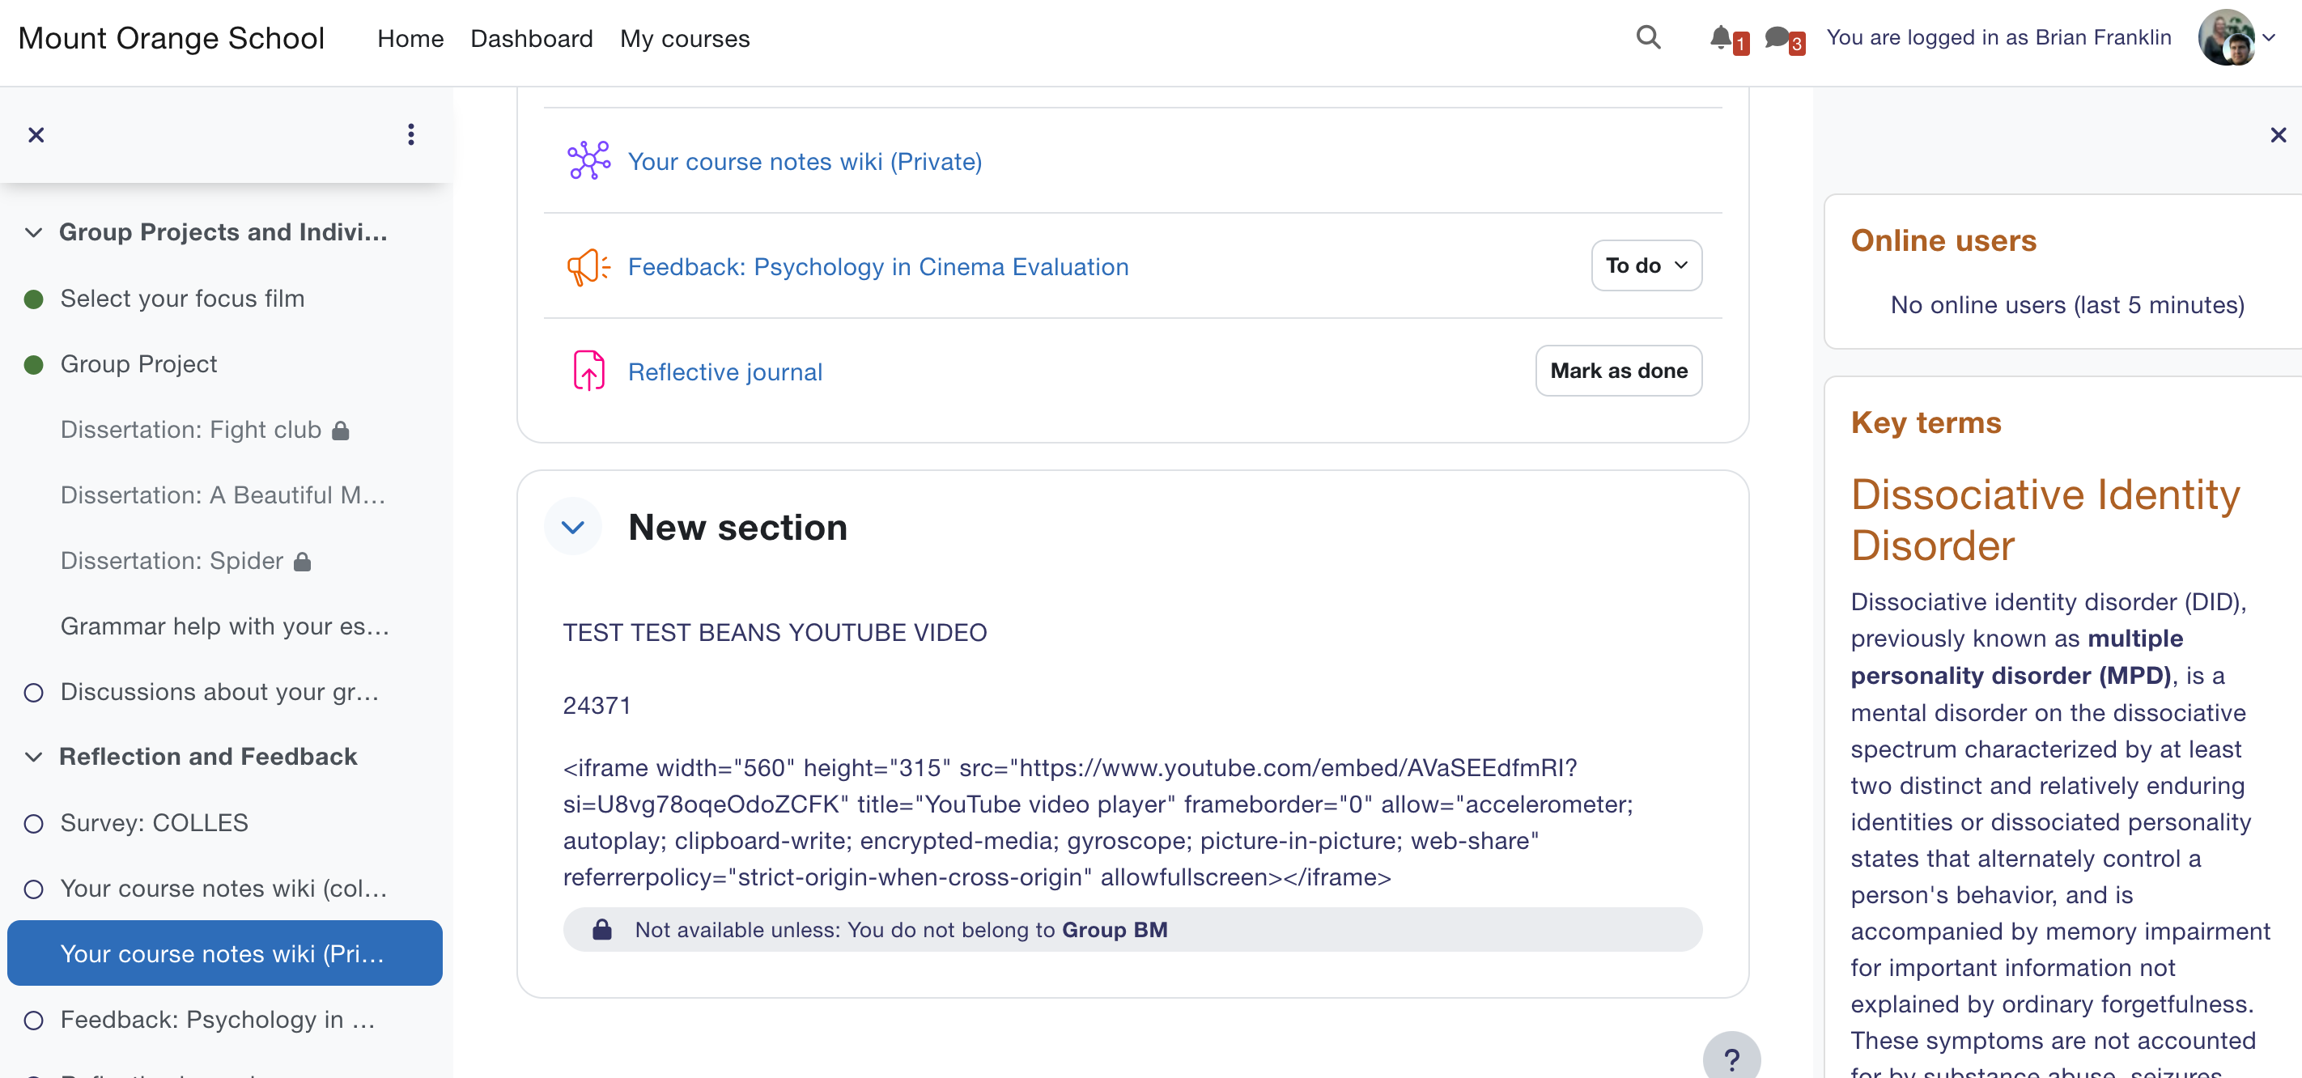Click Mount Orange School site title
The width and height of the screenshot is (2302, 1078).
(x=171, y=37)
